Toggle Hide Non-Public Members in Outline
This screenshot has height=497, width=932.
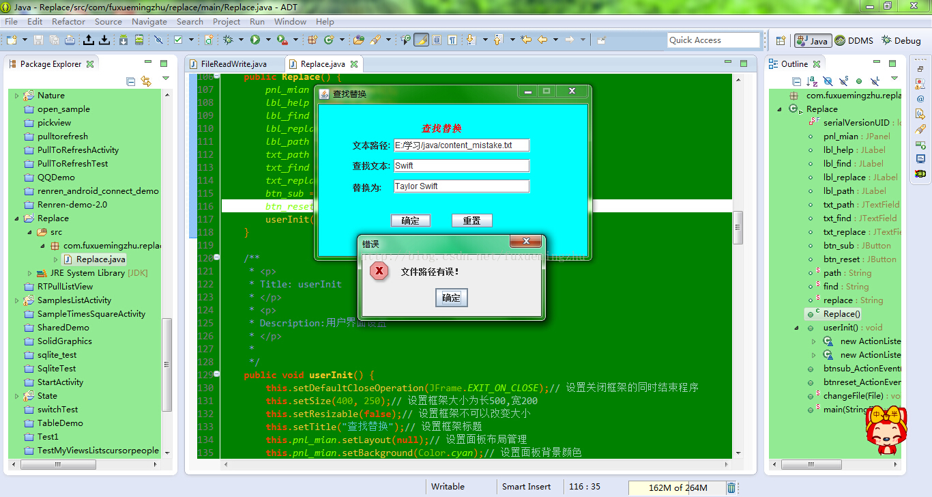click(859, 81)
